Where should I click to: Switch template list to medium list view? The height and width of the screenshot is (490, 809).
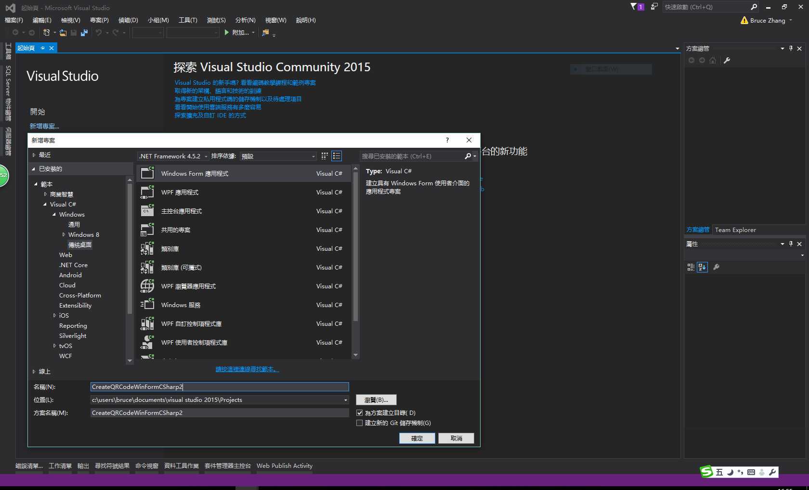coord(337,156)
